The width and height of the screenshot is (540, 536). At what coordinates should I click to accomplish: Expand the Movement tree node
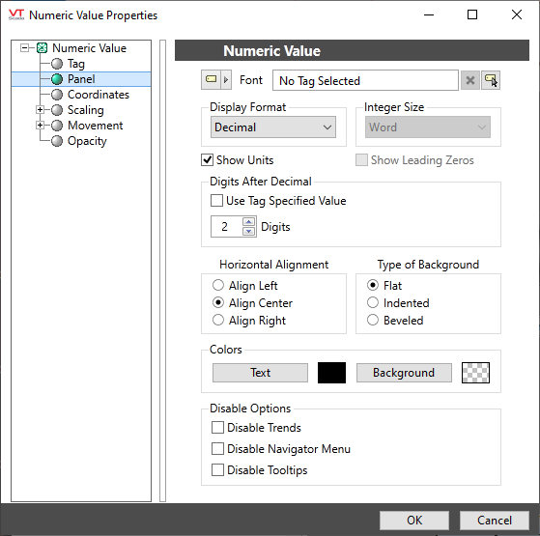click(x=40, y=126)
